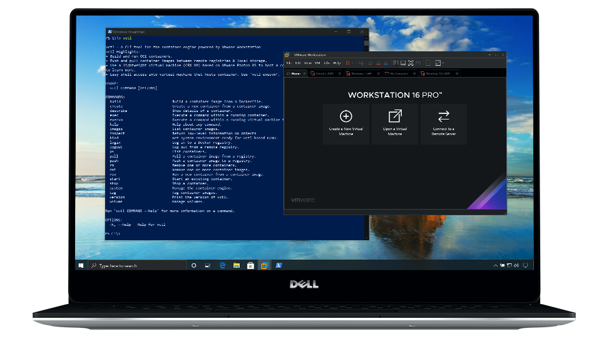Enter full screen mode from toolbar

click(410, 63)
